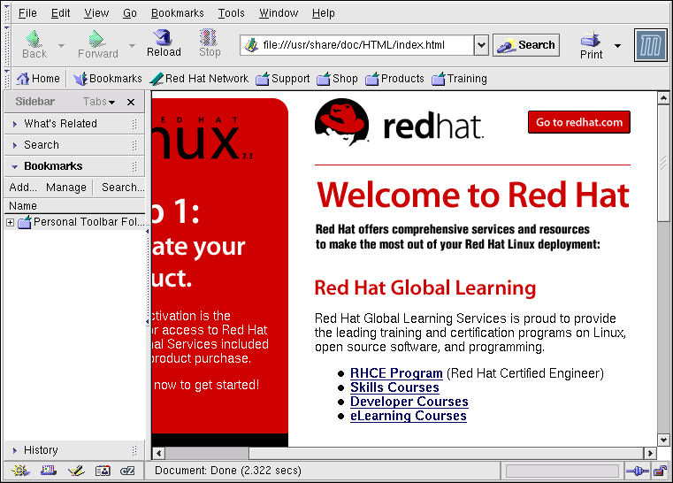Expand the Personal Toolbar Folder tree item
The image size is (673, 483).
tap(11, 222)
